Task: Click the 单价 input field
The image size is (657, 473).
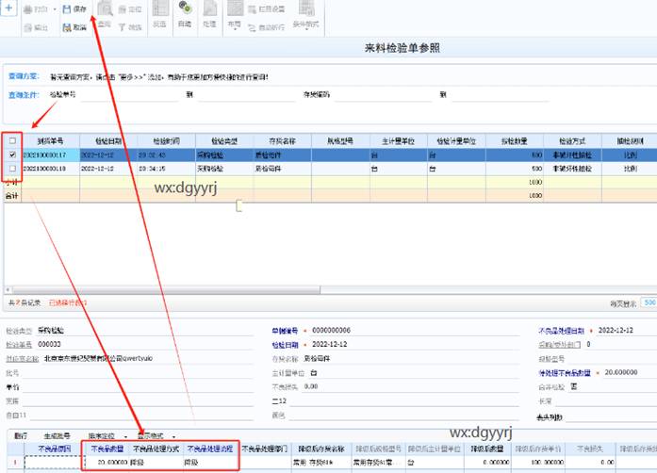Action: tap(138, 387)
